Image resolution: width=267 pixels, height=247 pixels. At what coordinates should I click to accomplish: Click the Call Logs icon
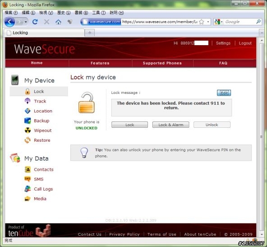(28, 189)
